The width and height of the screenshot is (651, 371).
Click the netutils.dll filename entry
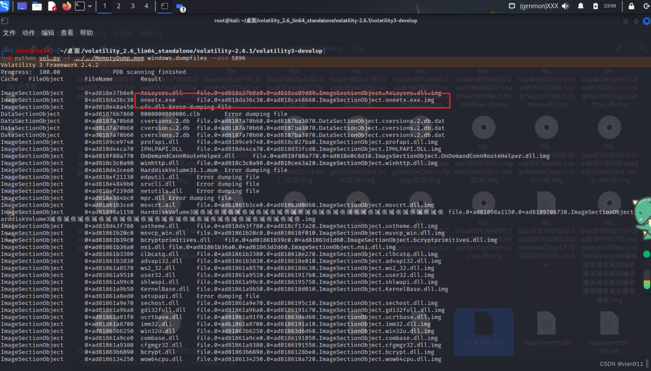click(162, 191)
